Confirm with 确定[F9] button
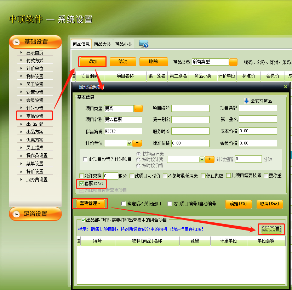Screen dimensions: 292x290 pos(239,204)
